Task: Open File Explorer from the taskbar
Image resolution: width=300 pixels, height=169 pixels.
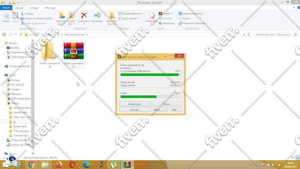Action: tap(45, 165)
